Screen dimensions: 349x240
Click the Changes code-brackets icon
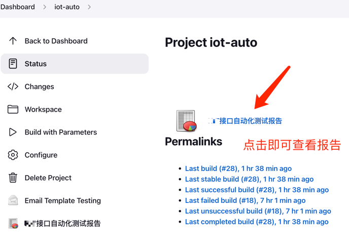pos(13,86)
